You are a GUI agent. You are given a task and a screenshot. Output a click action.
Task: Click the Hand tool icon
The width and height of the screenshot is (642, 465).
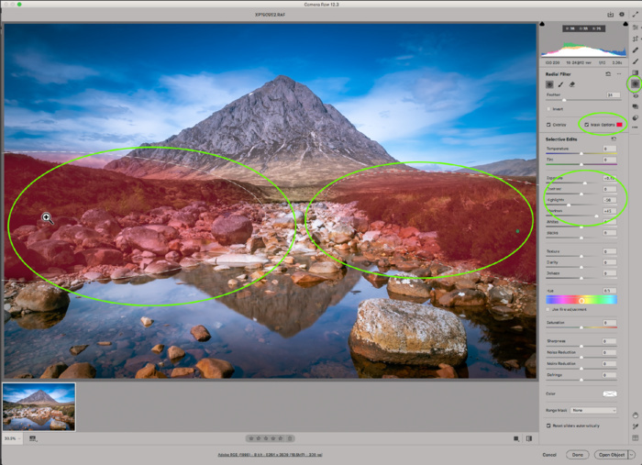pyautogui.click(x=635, y=415)
